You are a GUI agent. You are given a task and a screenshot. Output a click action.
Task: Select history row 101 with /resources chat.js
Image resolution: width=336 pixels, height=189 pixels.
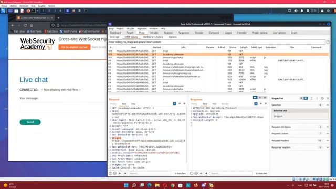pos(218,57)
